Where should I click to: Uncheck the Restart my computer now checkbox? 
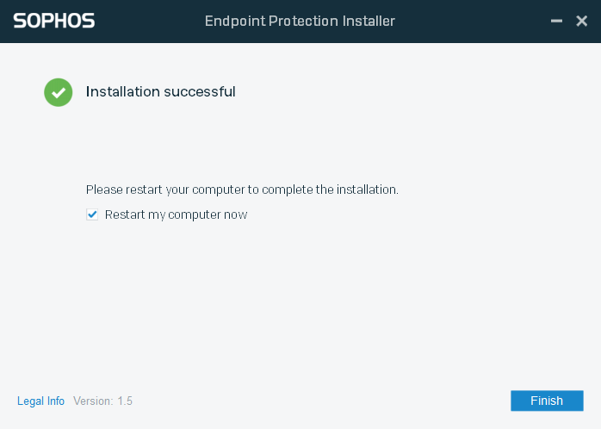pyautogui.click(x=92, y=214)
